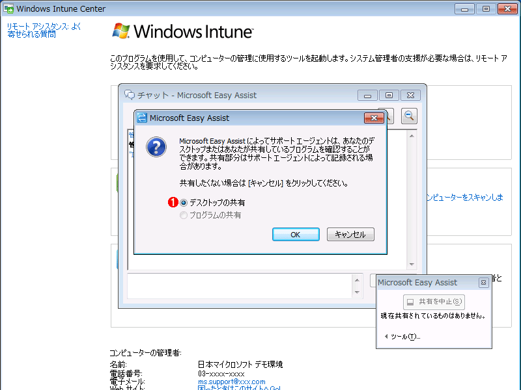Image resolution: width=521 pixels, height=390 pixels.
Task: Close the small Microsoft Easy Assist panel
Action: point(483,283)
